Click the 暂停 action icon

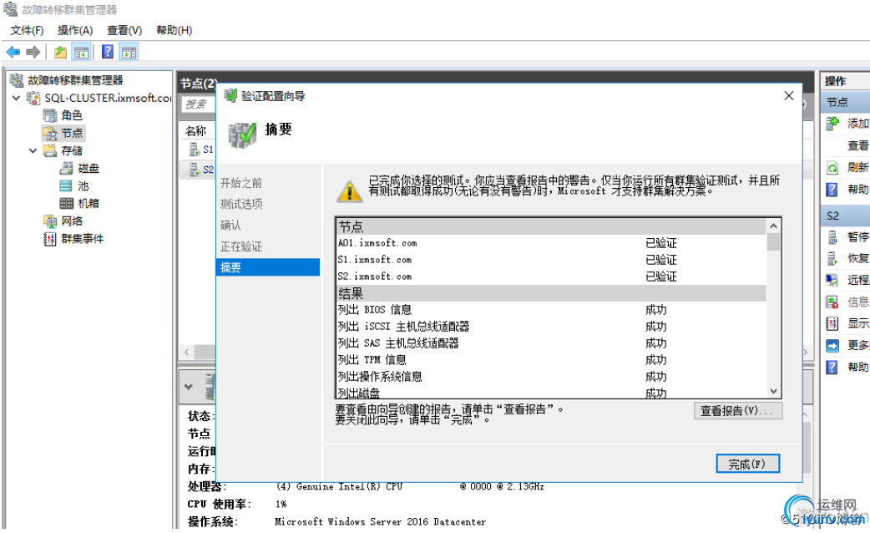832,237
